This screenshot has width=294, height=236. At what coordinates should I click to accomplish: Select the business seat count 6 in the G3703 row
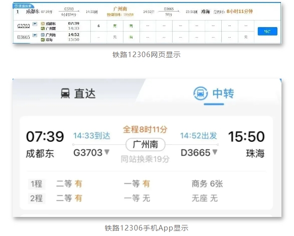[x=99, y=26]
